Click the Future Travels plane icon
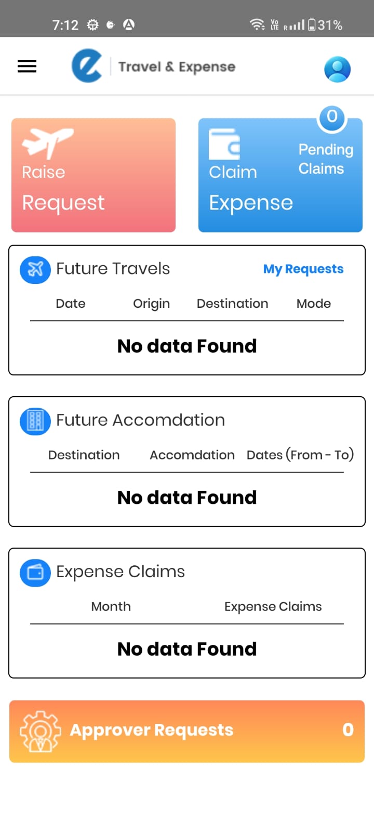Viewport: 374px width, 832px height. 35,269
